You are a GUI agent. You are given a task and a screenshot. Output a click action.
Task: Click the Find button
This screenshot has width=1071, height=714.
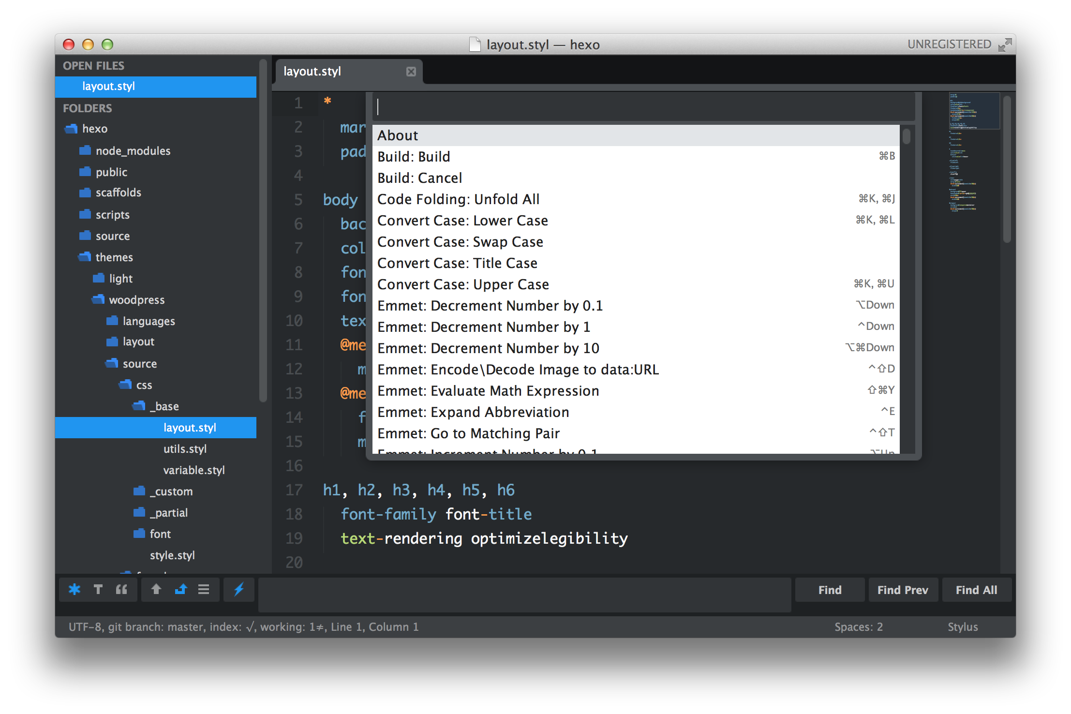(830, 590)
